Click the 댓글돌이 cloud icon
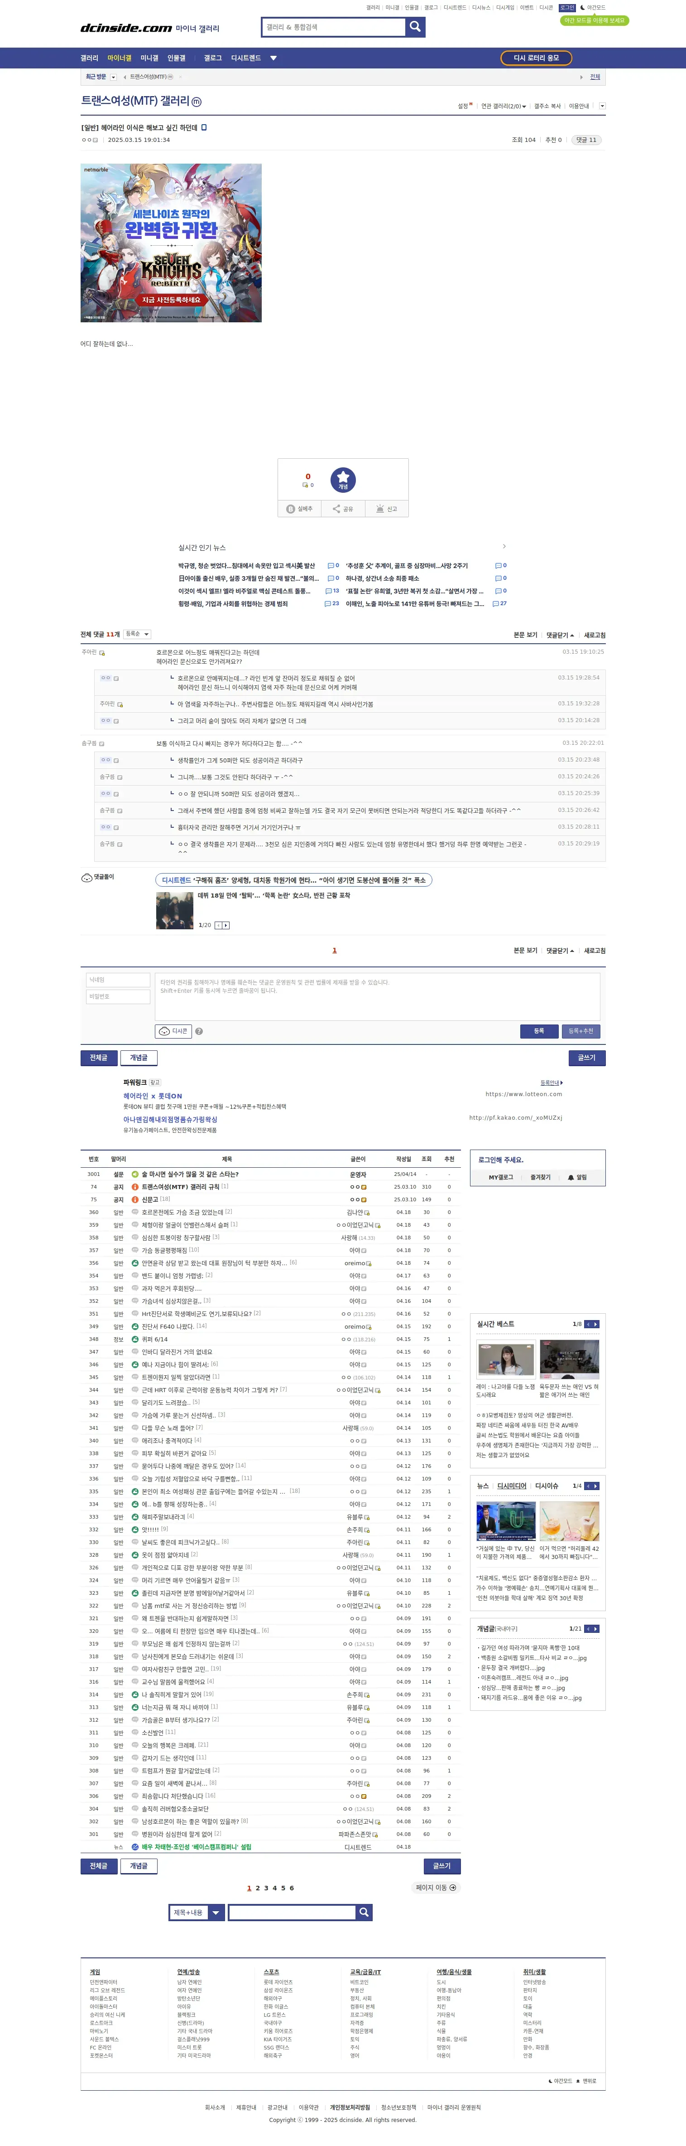Viewport: 686px width, 2146px height. coord(86,877)
